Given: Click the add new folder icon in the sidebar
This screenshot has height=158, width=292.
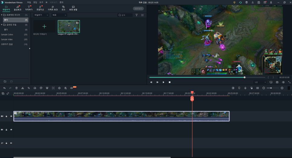Looking at the screenshot, I should tap(5, 81).
